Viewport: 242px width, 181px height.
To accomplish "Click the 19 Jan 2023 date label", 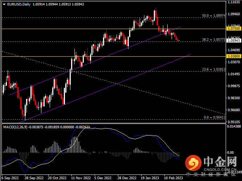I will click(x=150, y=178).
